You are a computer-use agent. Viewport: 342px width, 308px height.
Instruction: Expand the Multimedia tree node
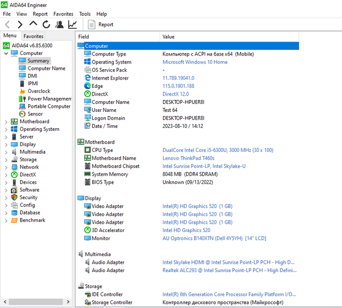pyautogui.click(x=6, y=152)
